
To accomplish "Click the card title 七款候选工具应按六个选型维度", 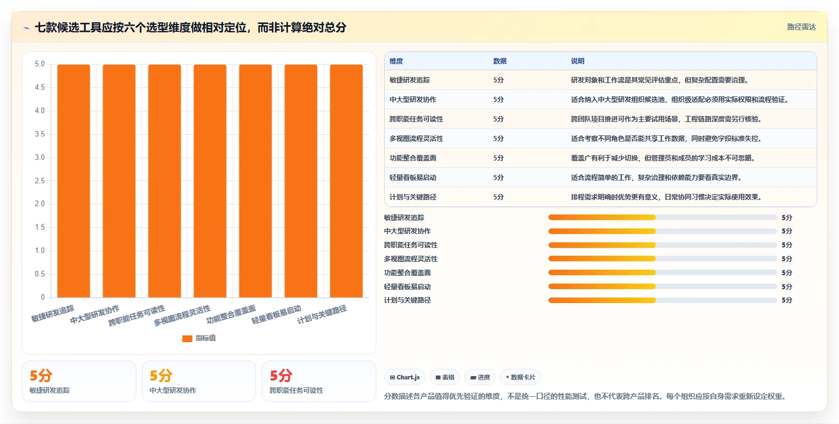I will [190, 27].
